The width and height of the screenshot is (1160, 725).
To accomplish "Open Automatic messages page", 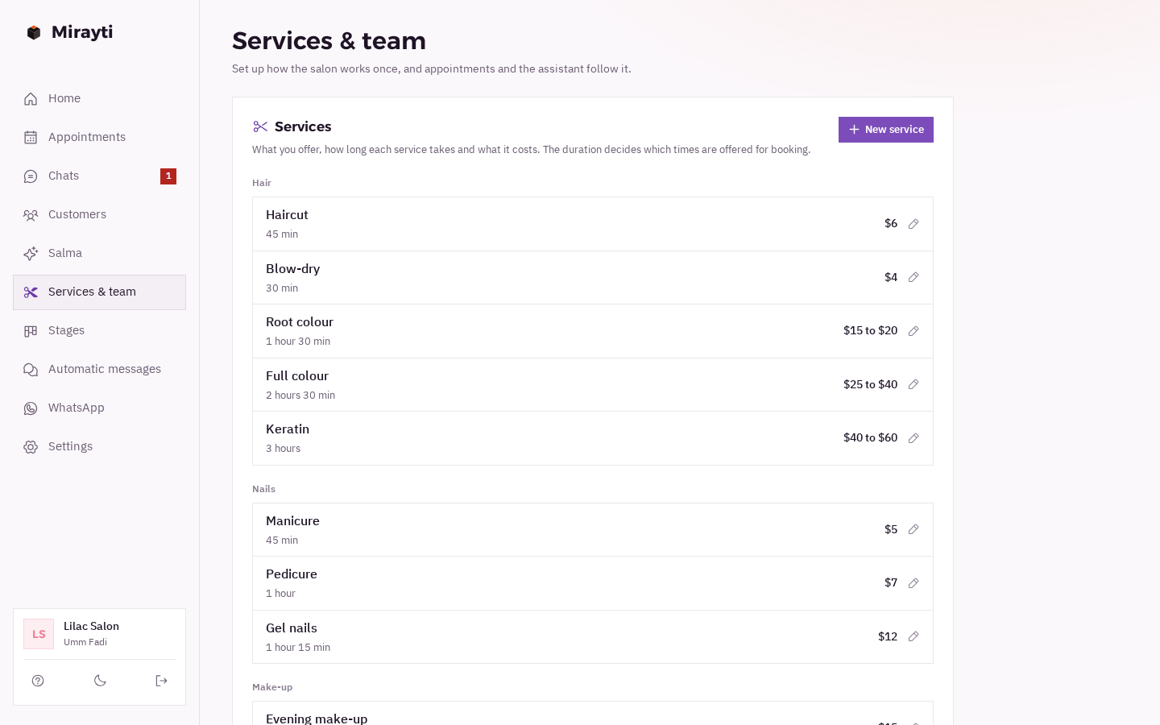I will 99,370.
